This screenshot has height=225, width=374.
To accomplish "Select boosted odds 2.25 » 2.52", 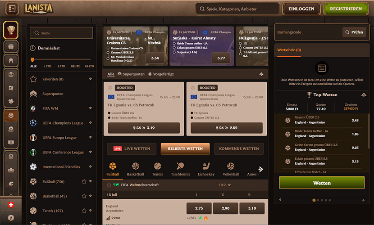I will (227, 128).
